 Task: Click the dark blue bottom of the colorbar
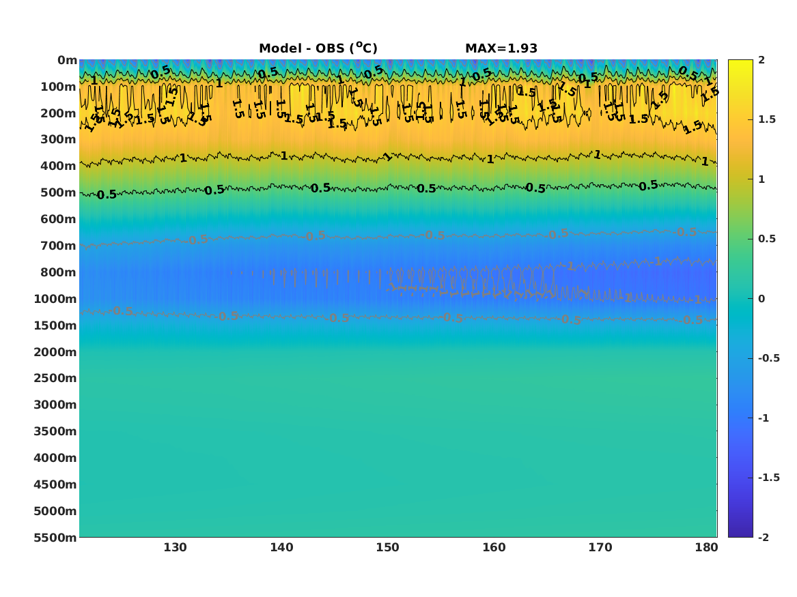pos(740,531)
